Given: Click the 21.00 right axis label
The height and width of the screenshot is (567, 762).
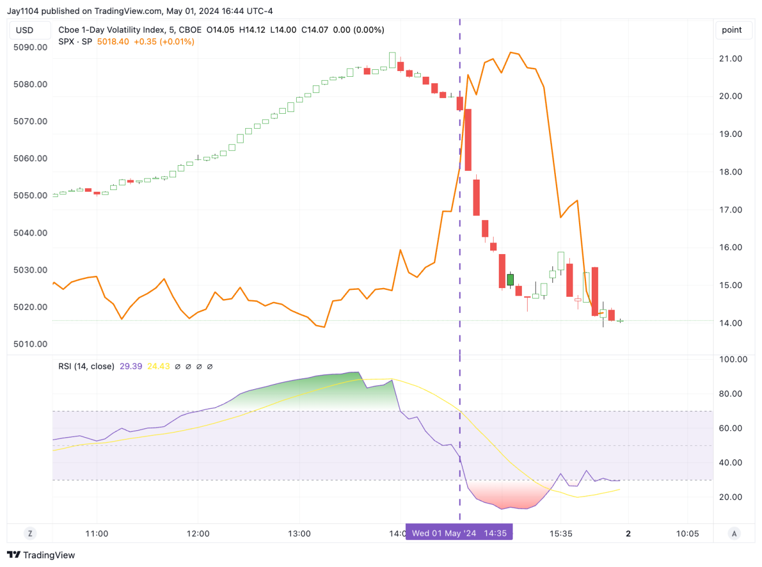Looking at the screenshot, I should coord(730,58).
